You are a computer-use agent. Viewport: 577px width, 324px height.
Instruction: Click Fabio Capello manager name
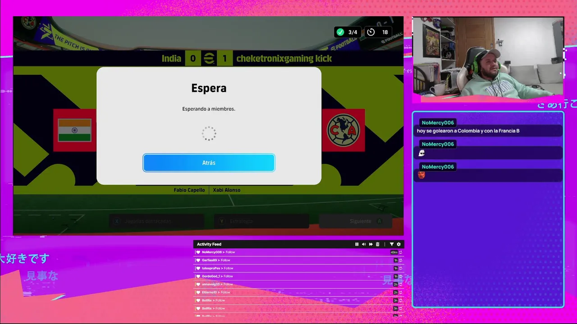click(x=189, y=190)
